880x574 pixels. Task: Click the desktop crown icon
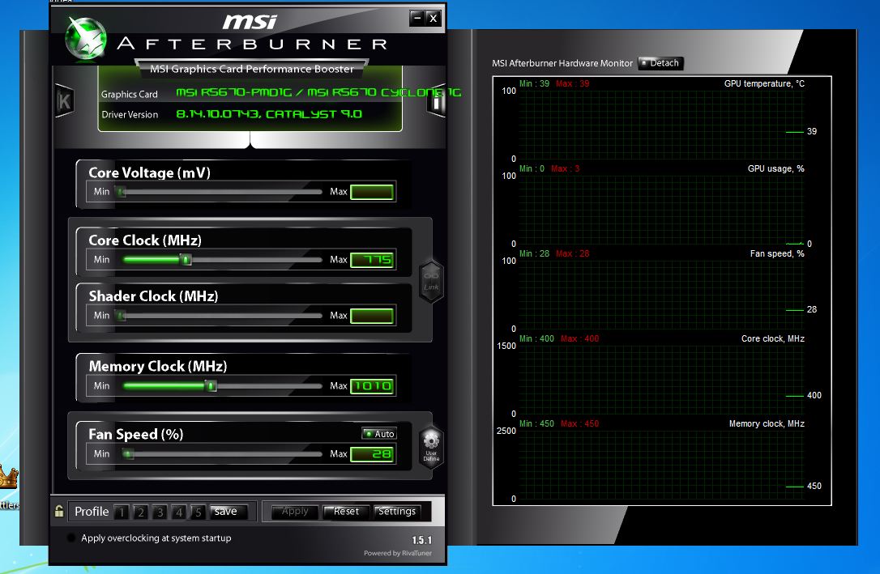pos(8,477)
